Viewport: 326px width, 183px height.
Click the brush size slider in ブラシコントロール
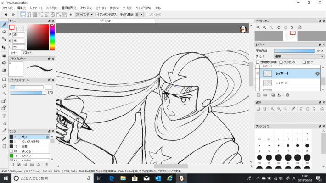click(27, 87)
